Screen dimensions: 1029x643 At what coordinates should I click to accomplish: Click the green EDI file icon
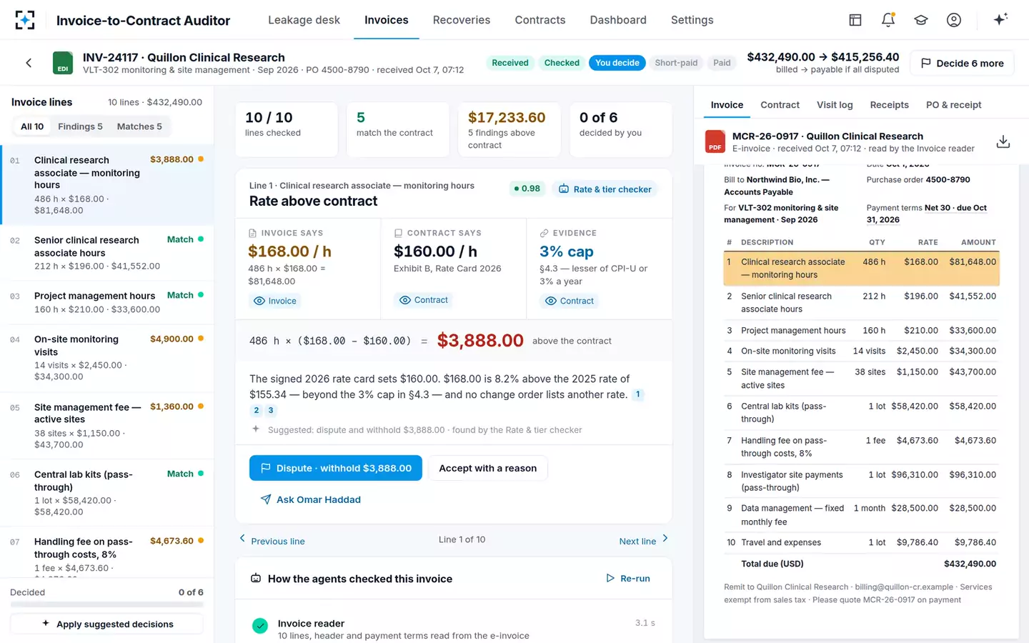tap(63, 63)
